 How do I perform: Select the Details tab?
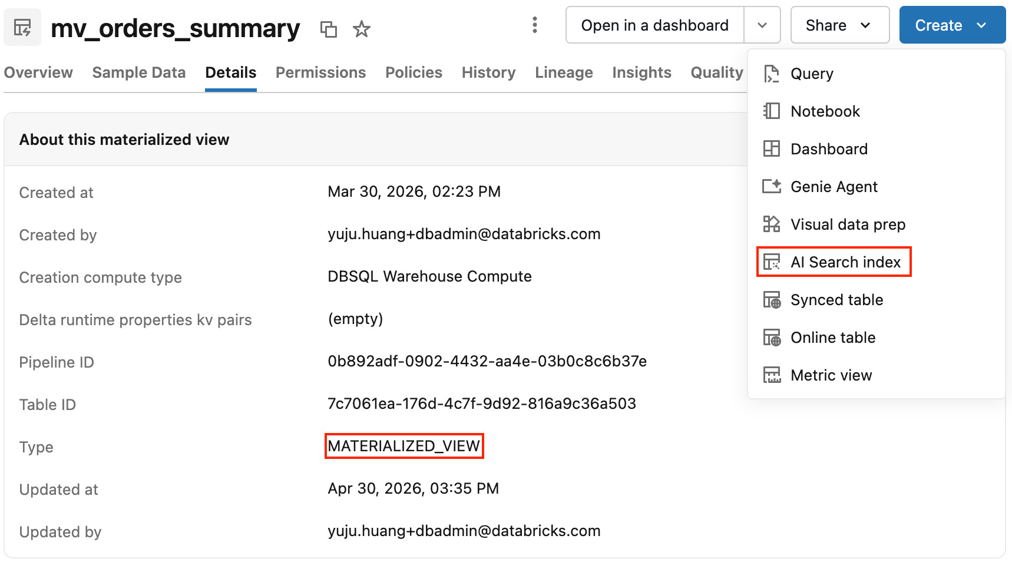pos(231,72)
